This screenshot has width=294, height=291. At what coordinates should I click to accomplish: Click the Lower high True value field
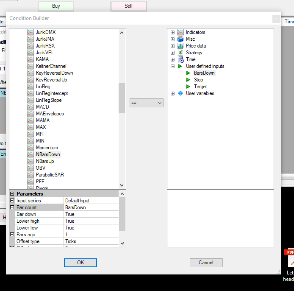click(x=92, y=221)
